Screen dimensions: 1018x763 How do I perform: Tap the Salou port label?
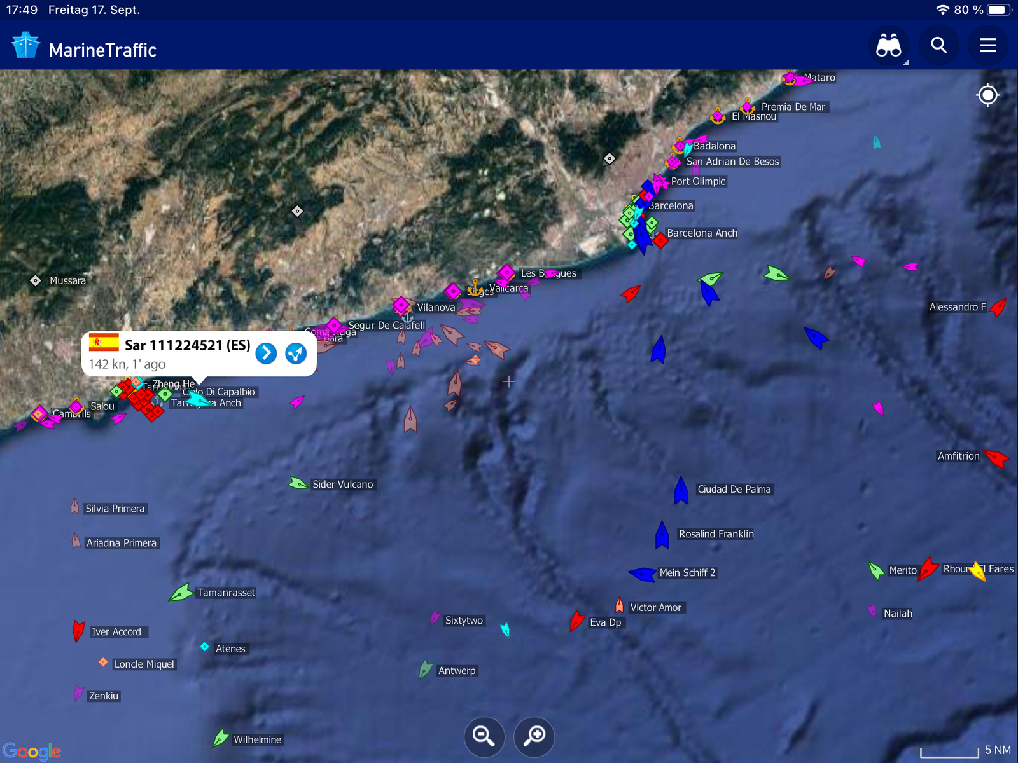coord(102,406)
